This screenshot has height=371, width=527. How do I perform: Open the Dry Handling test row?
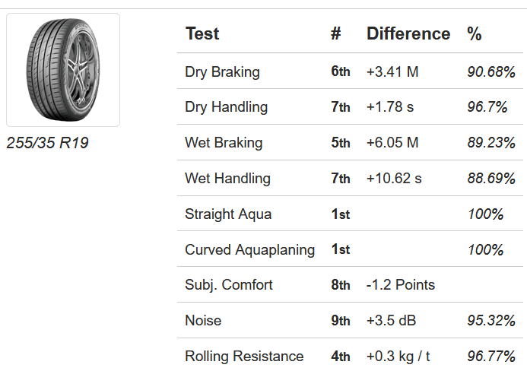[226, 107]
